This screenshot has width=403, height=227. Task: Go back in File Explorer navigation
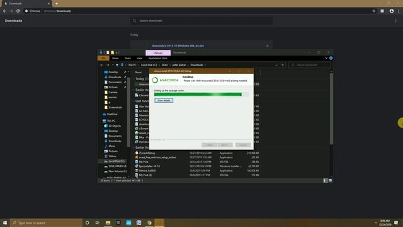tap(101, 65)
